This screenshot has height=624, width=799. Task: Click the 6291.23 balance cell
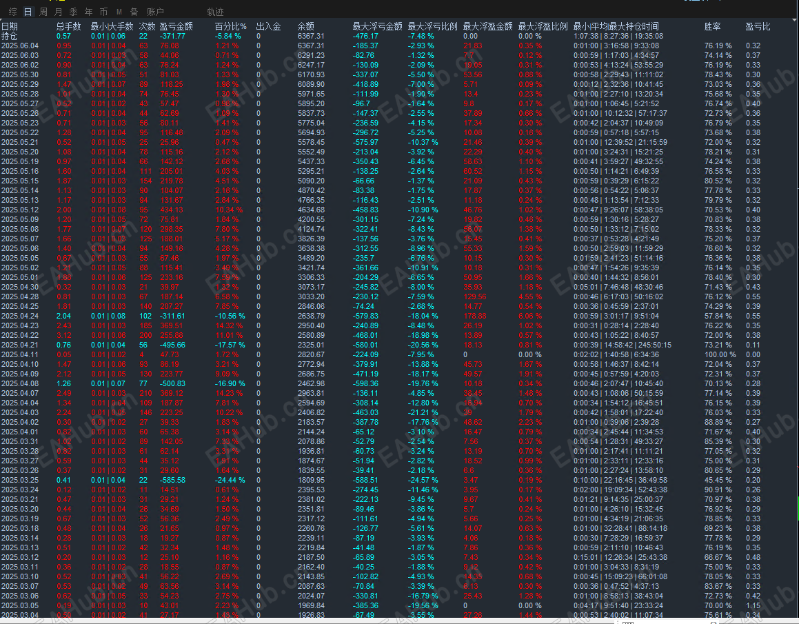pos(311,56)
